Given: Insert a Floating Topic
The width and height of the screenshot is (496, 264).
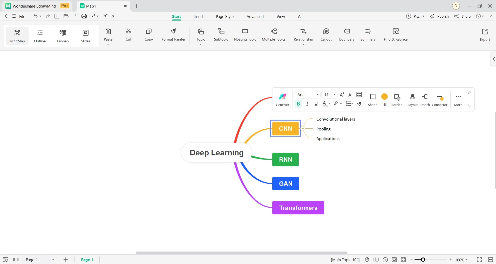Looking at the screenshot, I should pyautogui.click(x=245, y=35).
